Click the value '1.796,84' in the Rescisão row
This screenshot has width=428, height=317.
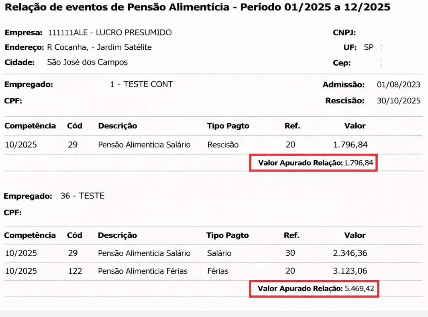pos(351,144)
